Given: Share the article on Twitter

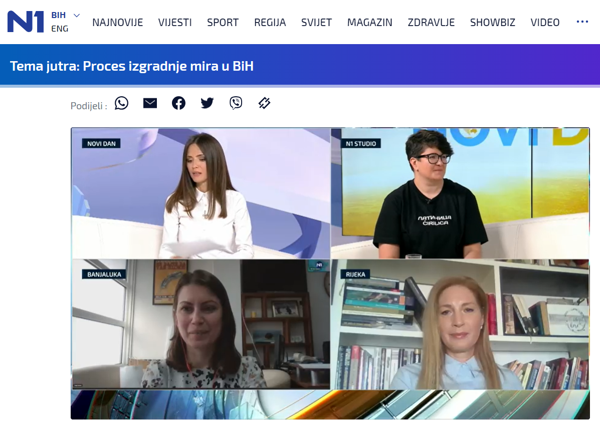Looking at the screenshot, I should [207, 103].
